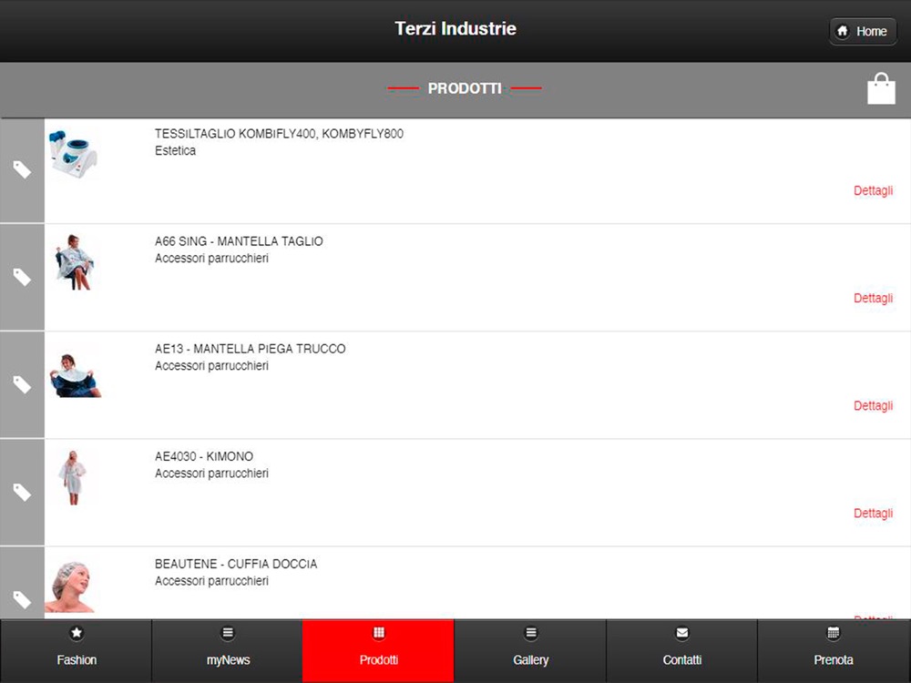
Task: Click the tag icon beside A66 SING
Action: point(22,277)
